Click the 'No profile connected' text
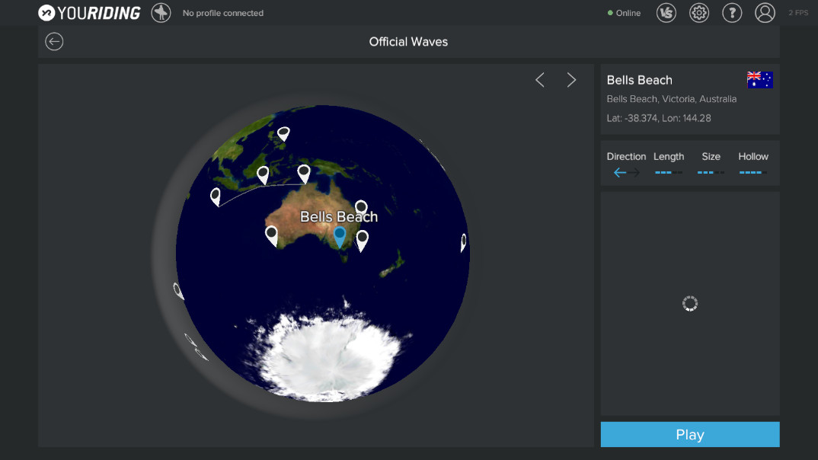This screenshot has height=460, width=818. [223, 13]
